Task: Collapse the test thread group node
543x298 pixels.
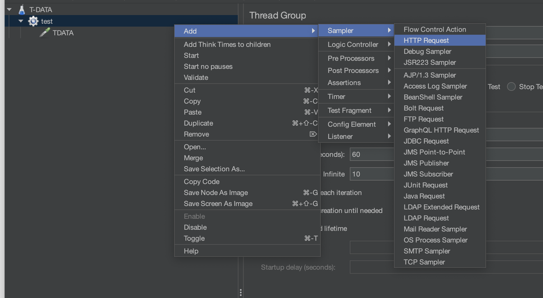Action: [x=21, y=21]
